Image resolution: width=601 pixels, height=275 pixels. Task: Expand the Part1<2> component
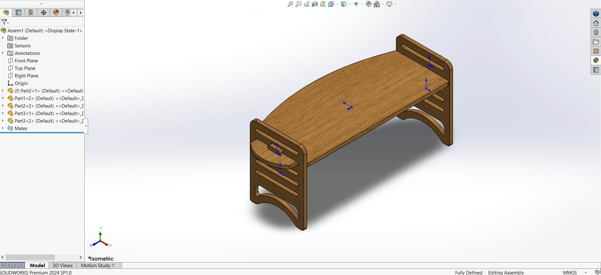[3, 98]
